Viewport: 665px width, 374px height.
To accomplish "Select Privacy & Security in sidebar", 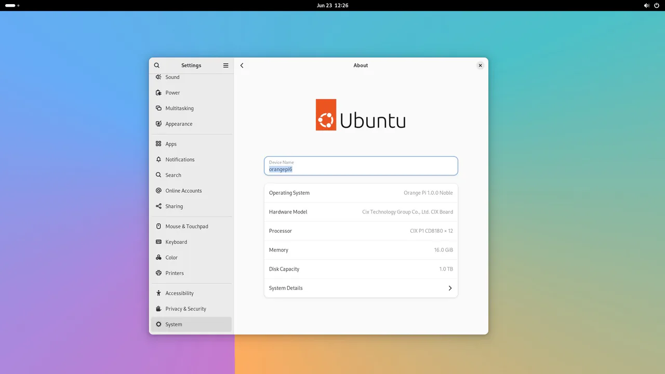I will 191,309.
